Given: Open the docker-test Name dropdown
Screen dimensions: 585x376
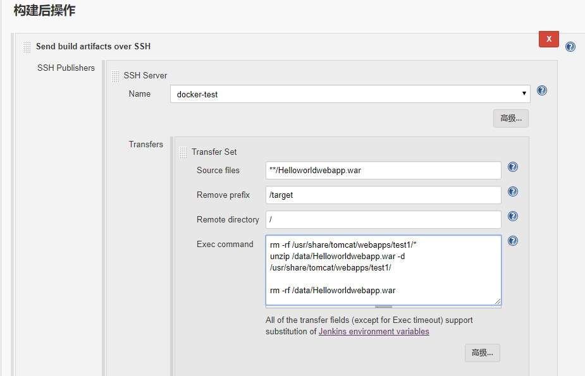Looking at the screenshot, I should [x=350, y=94].
